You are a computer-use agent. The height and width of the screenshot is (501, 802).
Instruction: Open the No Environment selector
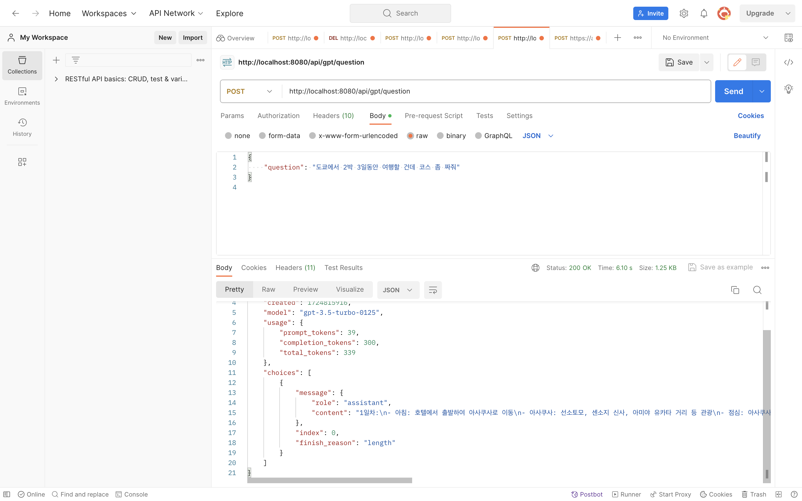(x=715, y=38)
